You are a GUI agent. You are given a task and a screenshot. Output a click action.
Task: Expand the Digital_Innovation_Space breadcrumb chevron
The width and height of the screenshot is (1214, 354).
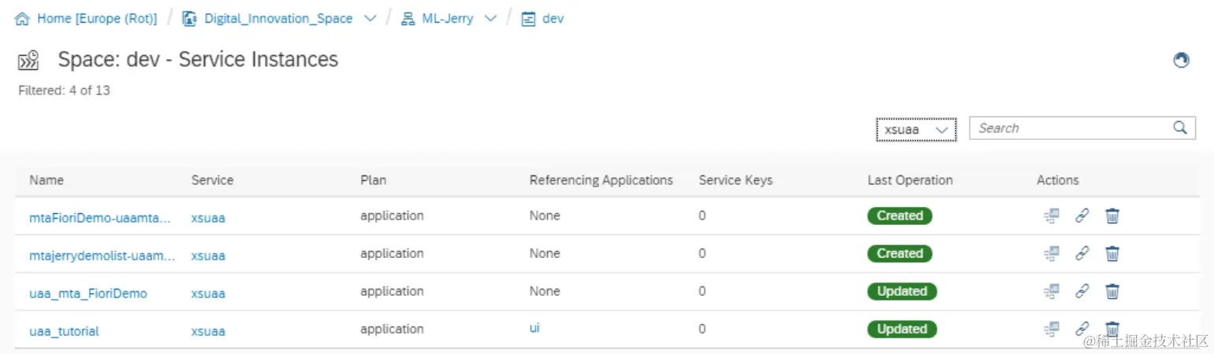point(371,19)
